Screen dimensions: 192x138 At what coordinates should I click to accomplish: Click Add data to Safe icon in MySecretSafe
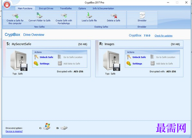coord(60,63)
